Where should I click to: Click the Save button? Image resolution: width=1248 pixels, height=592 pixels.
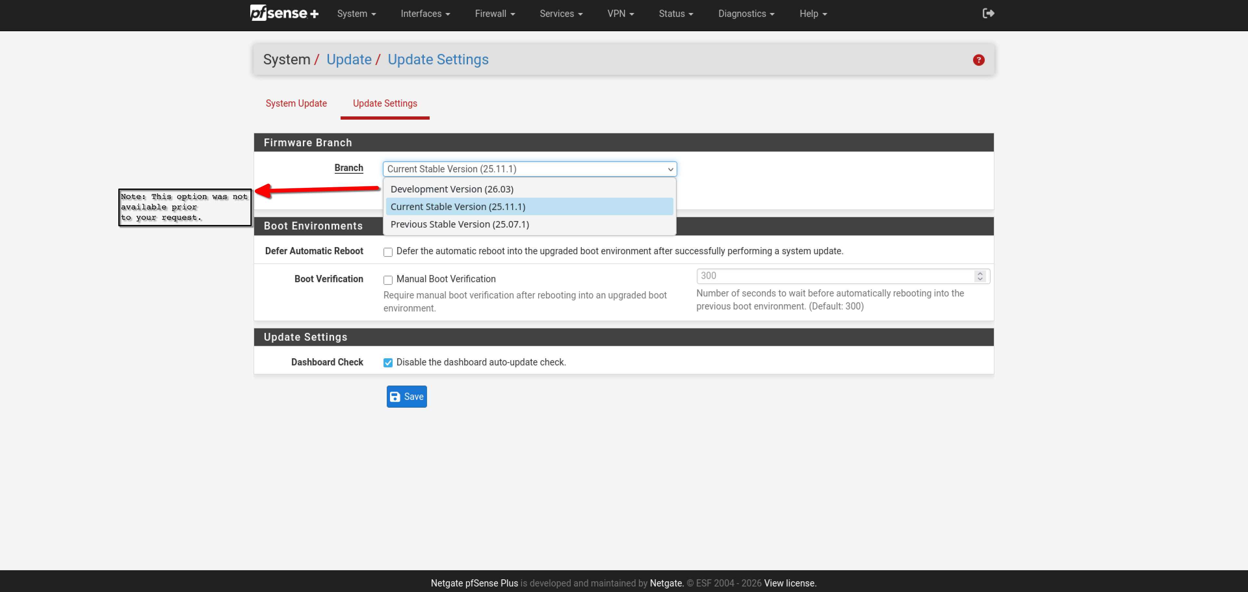point(407,396)
